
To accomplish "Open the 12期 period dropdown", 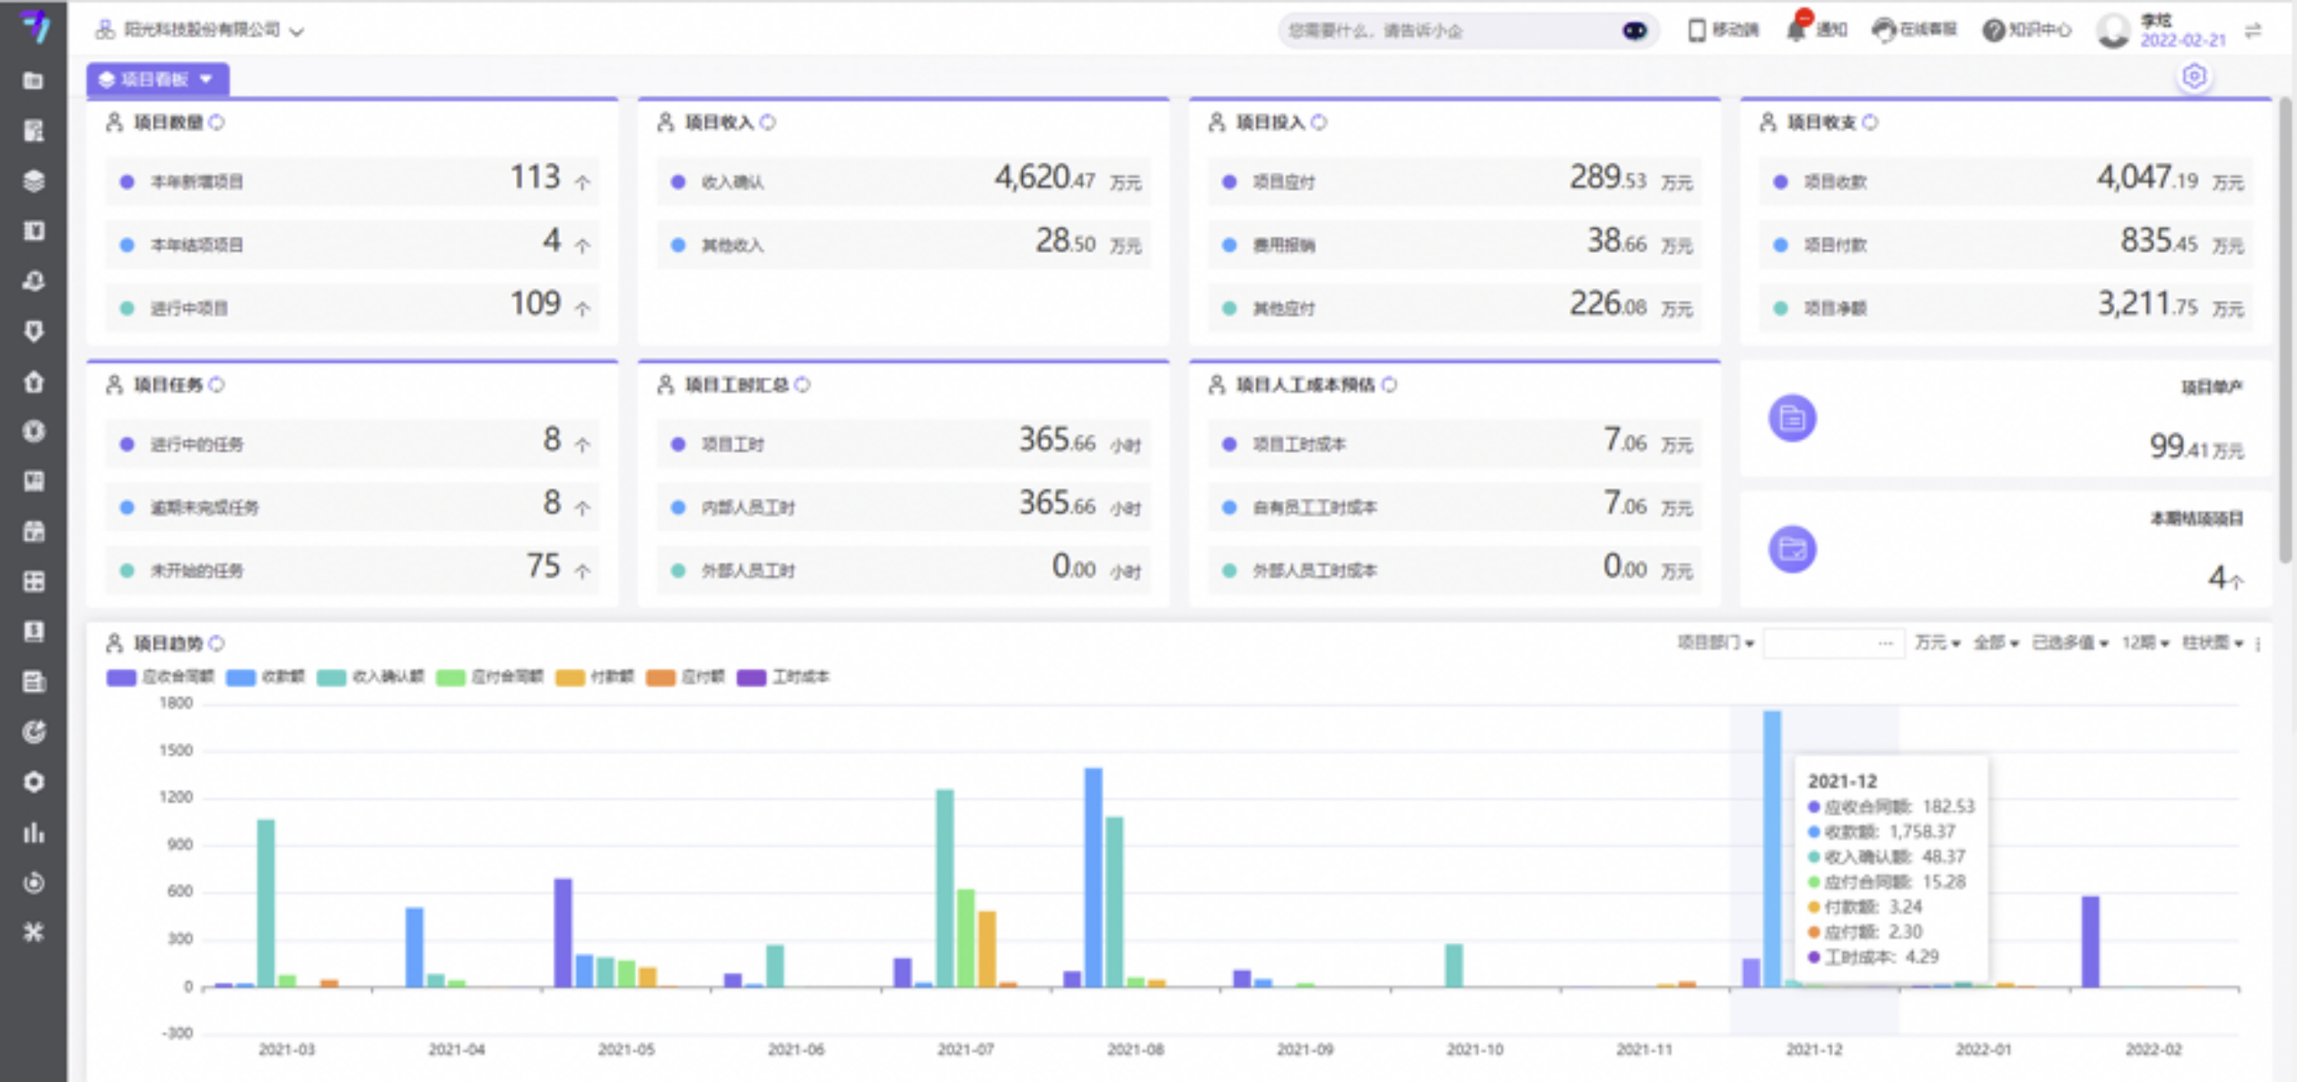I will click(x=2144, y=642).
